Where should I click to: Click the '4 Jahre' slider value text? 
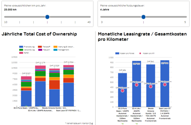coord(105,10)
